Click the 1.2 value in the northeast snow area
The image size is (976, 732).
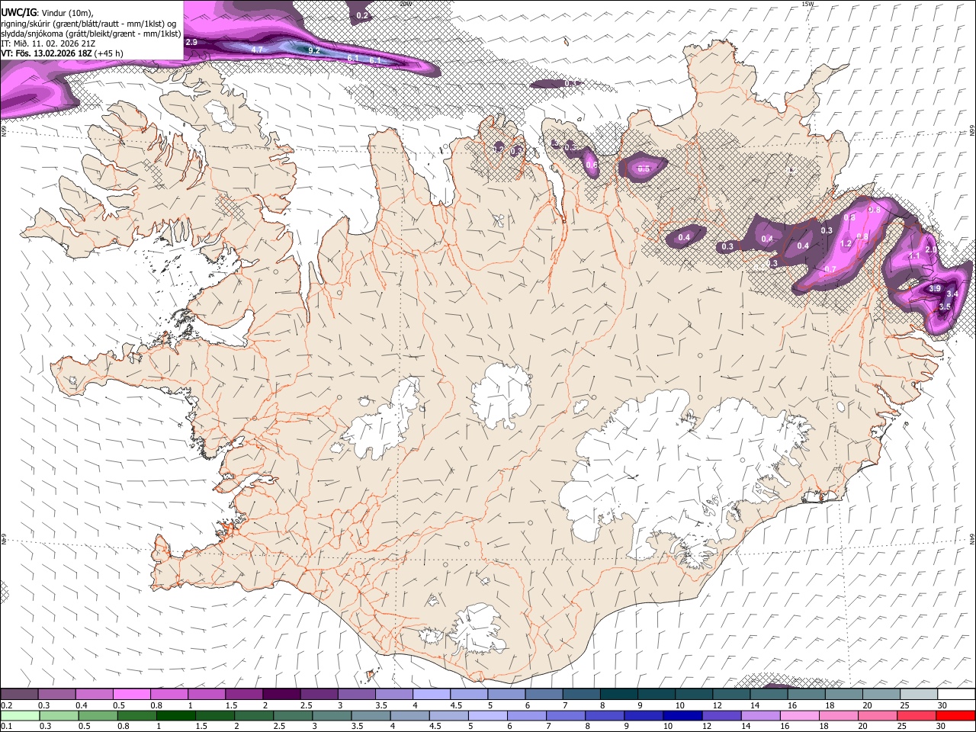point(846,244)
